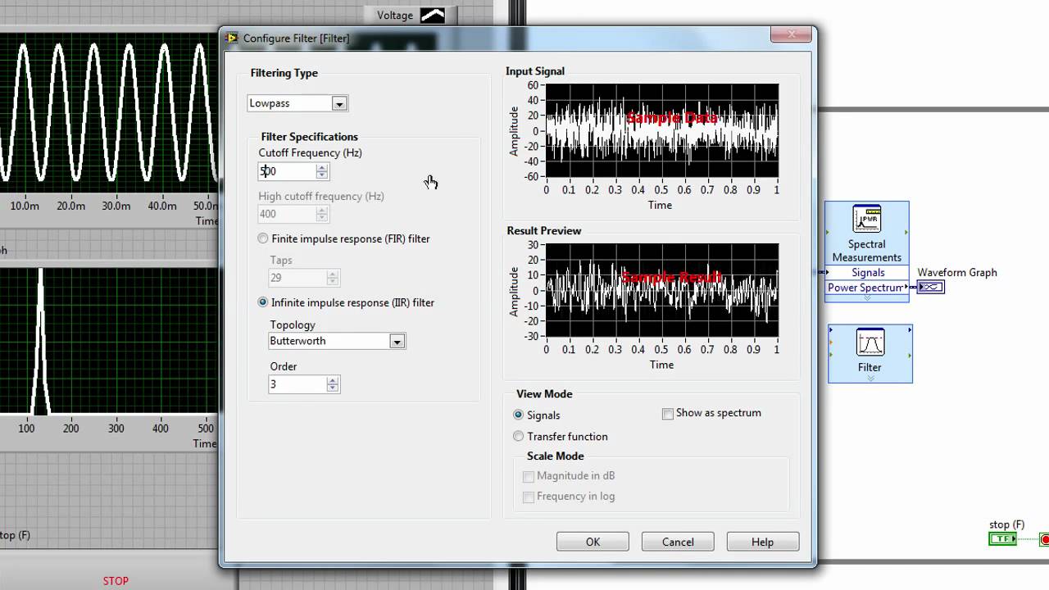
Task: Click the Order value stepper arrows
Action: [332, 384]
